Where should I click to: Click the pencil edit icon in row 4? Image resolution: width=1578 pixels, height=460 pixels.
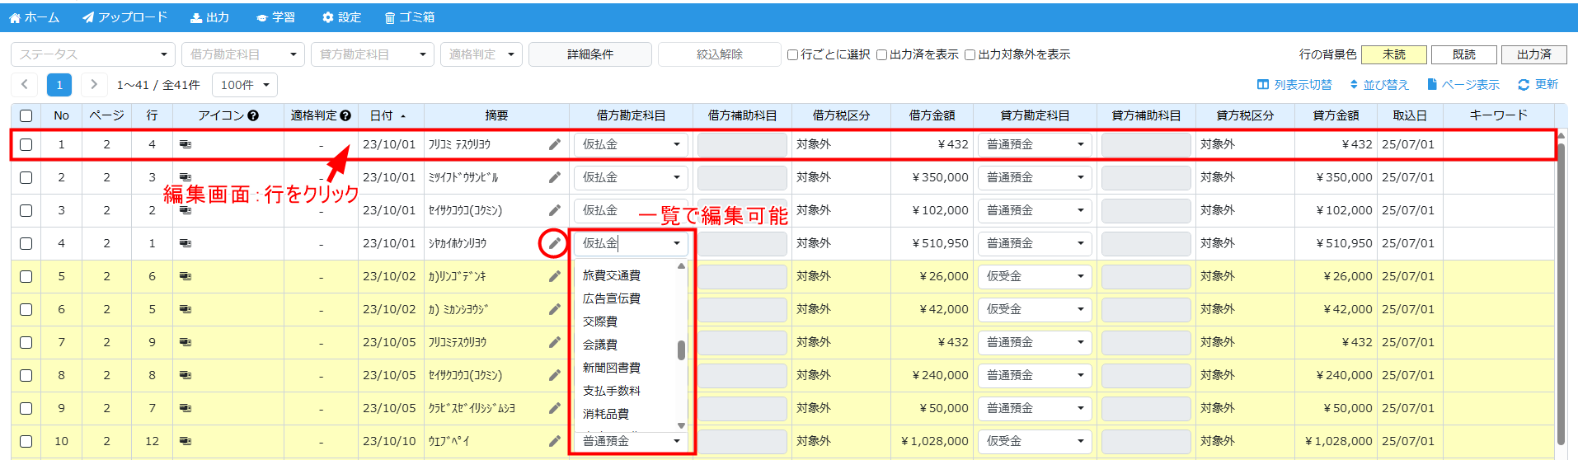554,243
